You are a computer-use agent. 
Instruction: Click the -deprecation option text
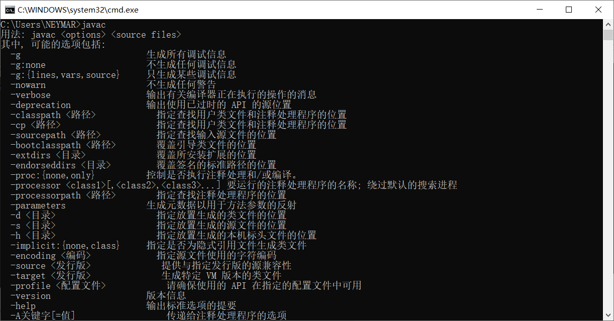coord(41,105)
